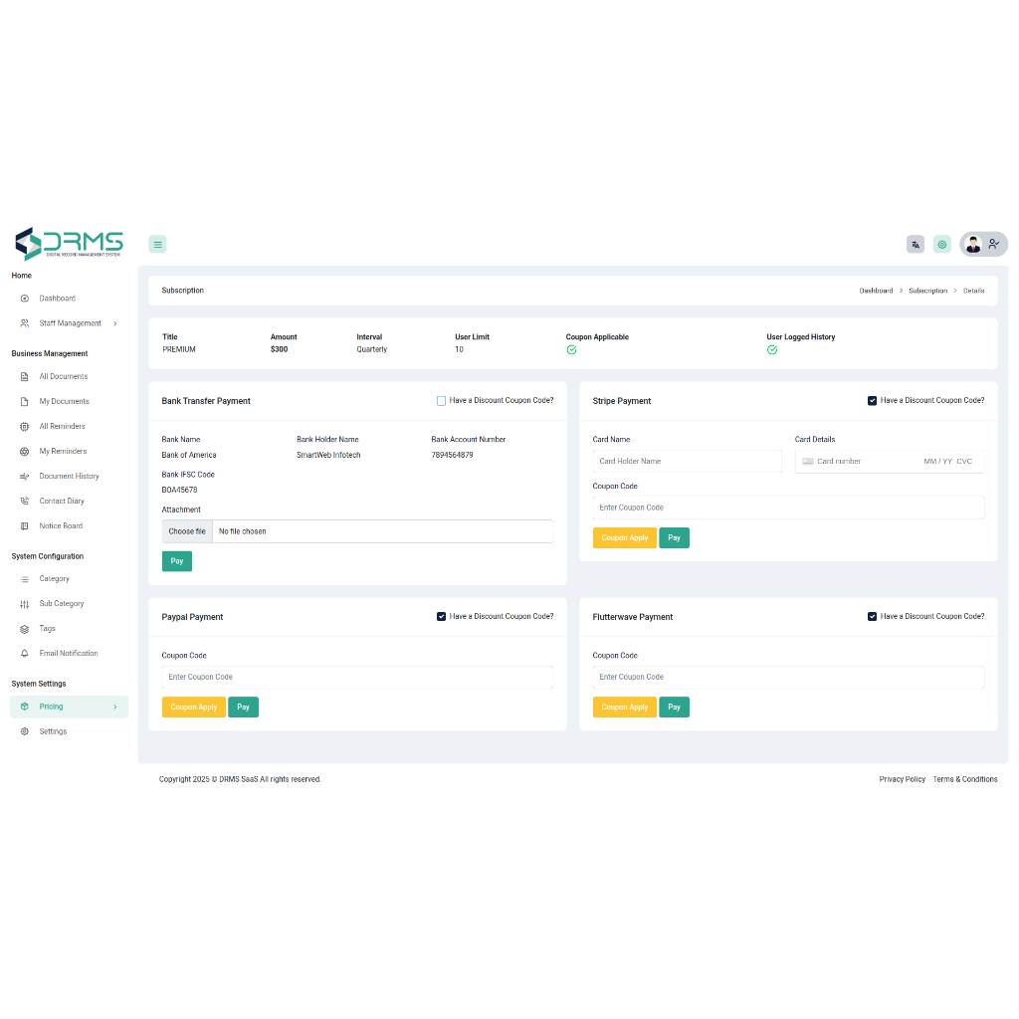Click the PREMIUM title value
This screenshot has width=1019, height=1019.
pyautogui.click(x=179, y=349)
